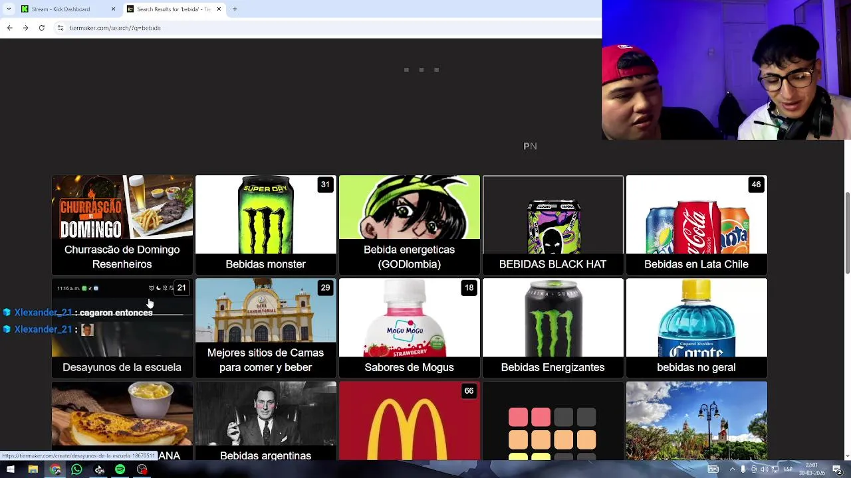Click the 'PN' text above the grid

point(530,146)
